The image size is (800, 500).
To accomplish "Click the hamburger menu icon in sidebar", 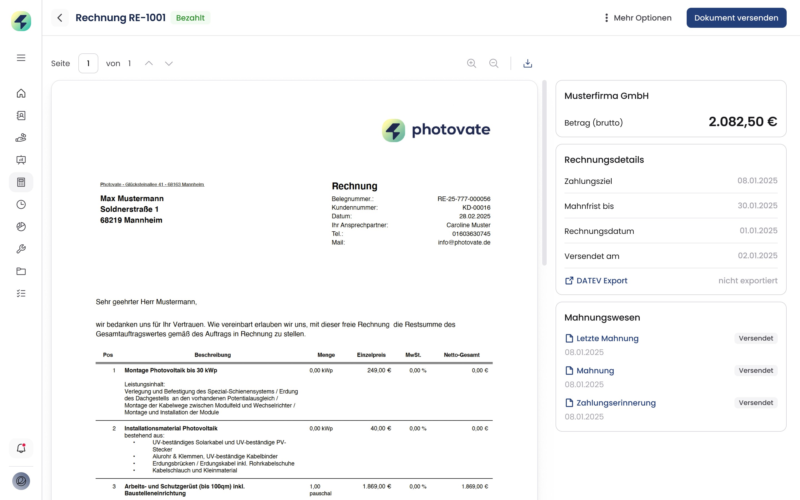I will pos(21,58).
